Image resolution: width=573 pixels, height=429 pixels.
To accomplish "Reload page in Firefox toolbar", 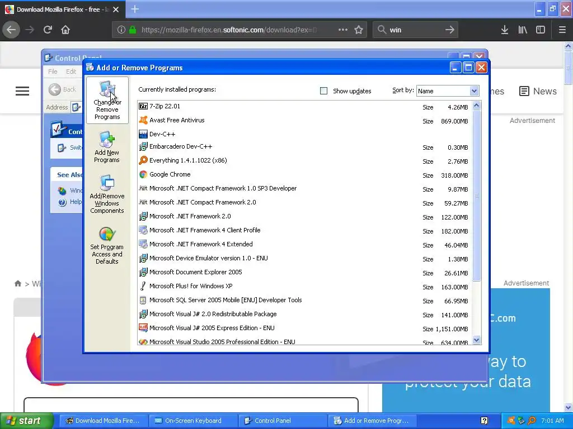I will [48, 30].
